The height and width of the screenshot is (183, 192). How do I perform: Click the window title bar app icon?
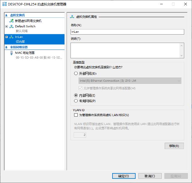pos(4,4)
